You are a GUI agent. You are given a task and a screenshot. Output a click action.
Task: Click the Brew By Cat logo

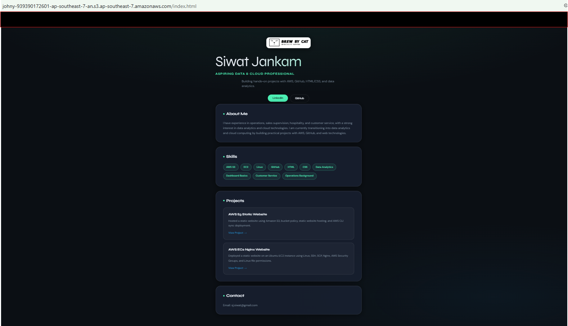(x=288, y=42)
